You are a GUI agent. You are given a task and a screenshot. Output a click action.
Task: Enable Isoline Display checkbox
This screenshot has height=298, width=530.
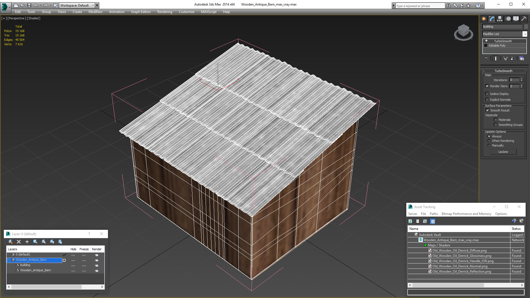tap(487, 94)
